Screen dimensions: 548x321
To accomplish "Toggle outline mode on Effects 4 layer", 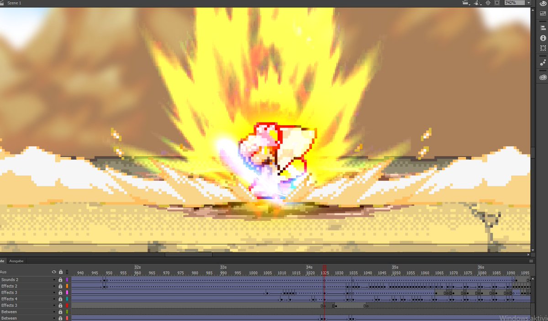I will [67, 299].
